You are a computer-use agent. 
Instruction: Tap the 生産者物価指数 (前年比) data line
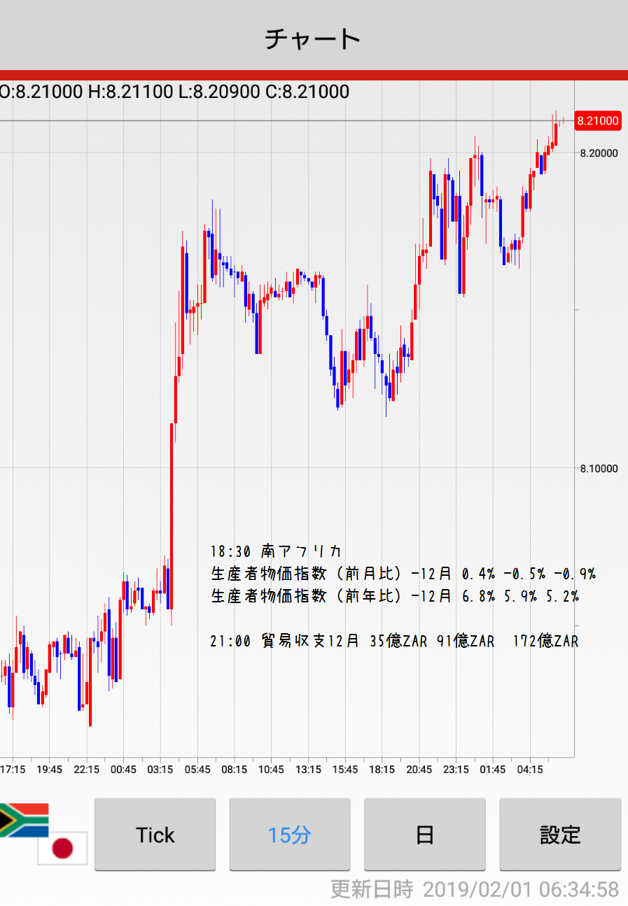pyautogui.click(x=395, y=597)
